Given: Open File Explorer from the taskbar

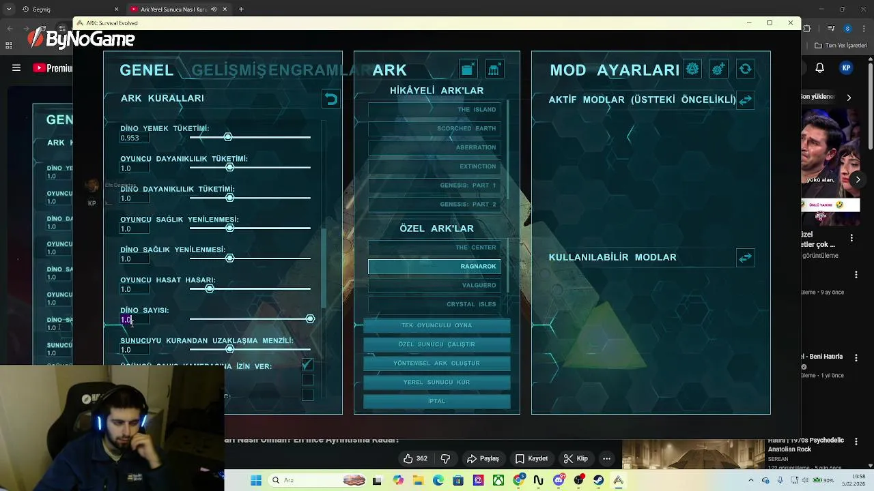Looking at the screenshot, I should 418,480.
